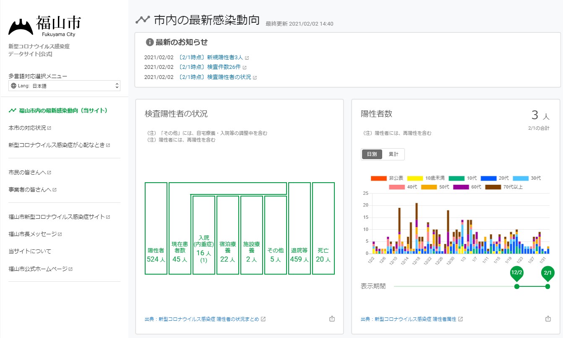563x338 pixels.
Task: Open the Lang language dropdown
Action: coord(64,86)
